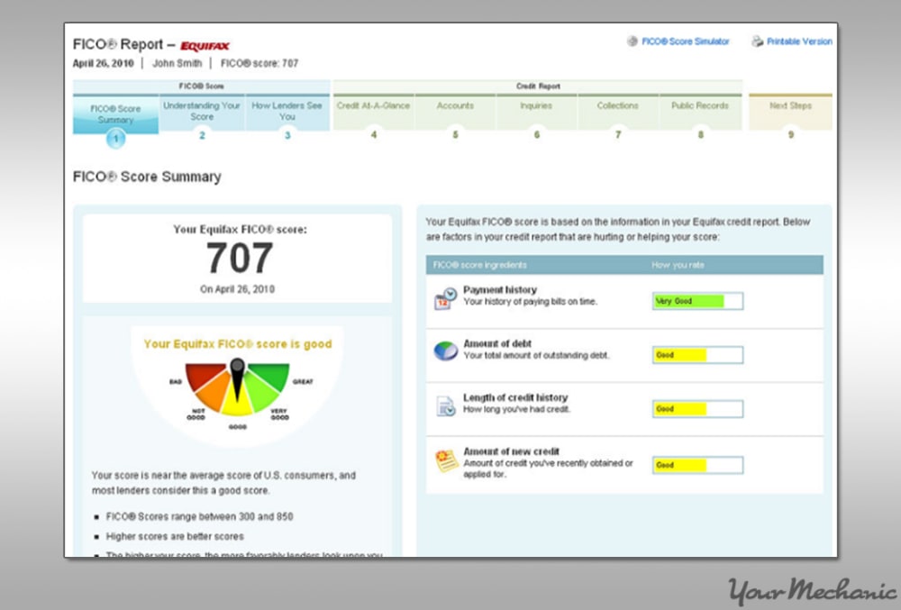The image size is (901, 610).
Task: Click step number 9 marker
Action: [791, 135]
